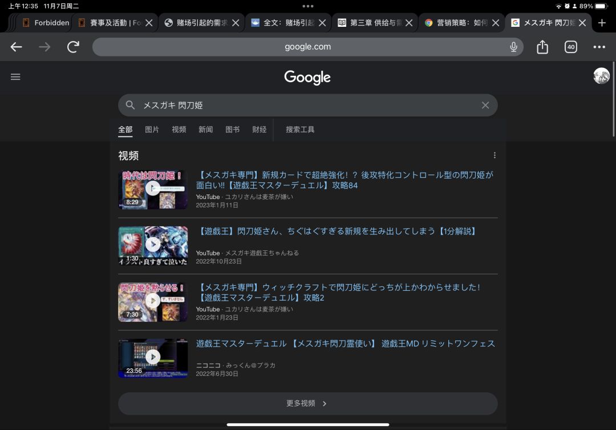Open video link 閃刀姫さん、ちぐはぐすぎる新規
The image size is (616, 430).
coord(338,232)
